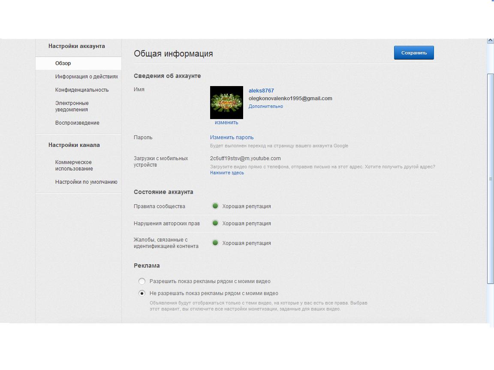
Task: Click Хорошая репутация next to Нарушения авторских прав
Action: click(247, 224)
